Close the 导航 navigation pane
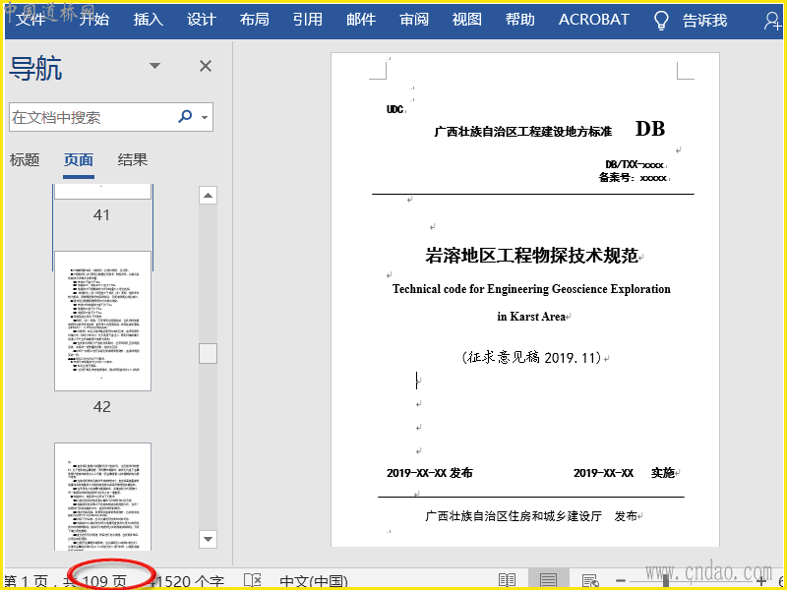The width and height of the screenshot is (787, 590). [206, 66]
